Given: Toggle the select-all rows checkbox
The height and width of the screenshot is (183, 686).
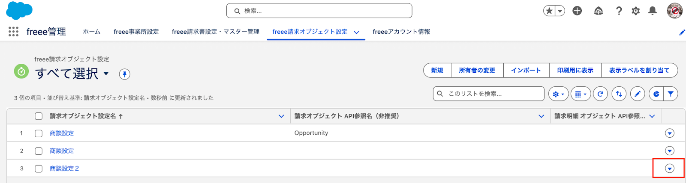Looking at the screenshot, I should (39, 116).
